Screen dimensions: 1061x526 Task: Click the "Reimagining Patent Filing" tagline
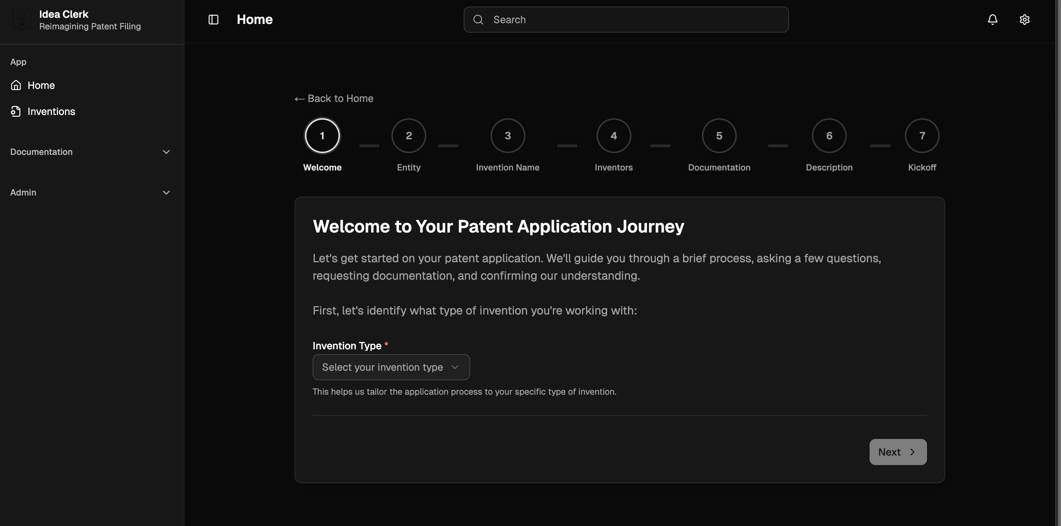click(x=90, y=26)
